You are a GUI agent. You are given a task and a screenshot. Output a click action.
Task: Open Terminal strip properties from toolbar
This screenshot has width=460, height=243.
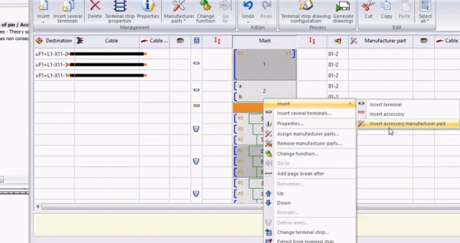coord(120,12)
